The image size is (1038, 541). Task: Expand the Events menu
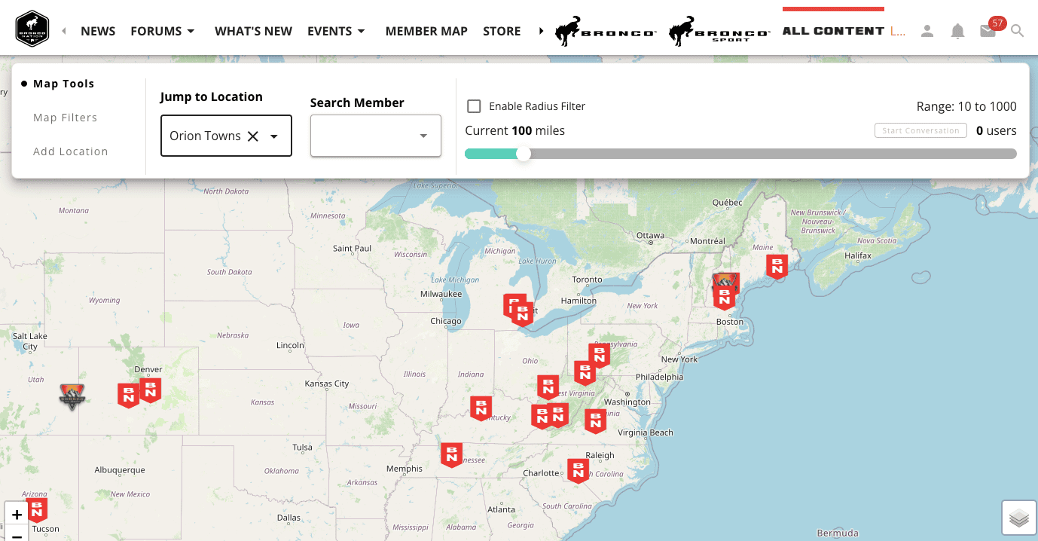tap(336, 31)
